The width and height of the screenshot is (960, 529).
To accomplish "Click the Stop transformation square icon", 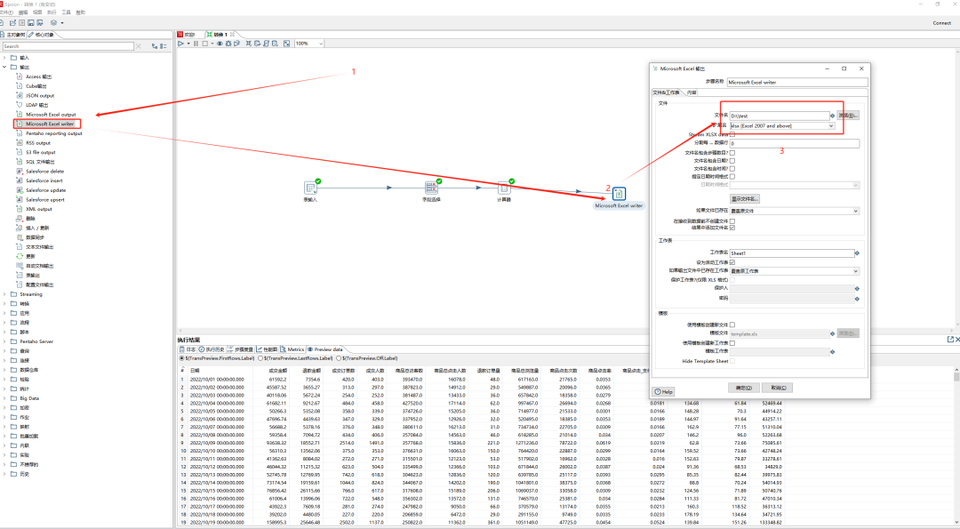I will coord(205,44).
